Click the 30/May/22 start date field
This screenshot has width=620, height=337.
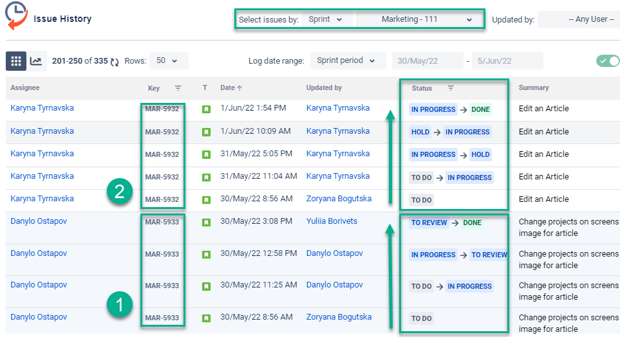[x=428, y=61]
